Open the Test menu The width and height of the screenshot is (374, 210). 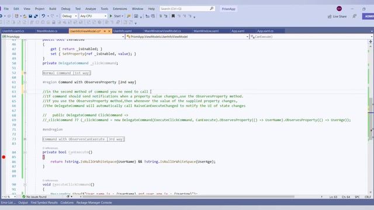pos(78,9)
